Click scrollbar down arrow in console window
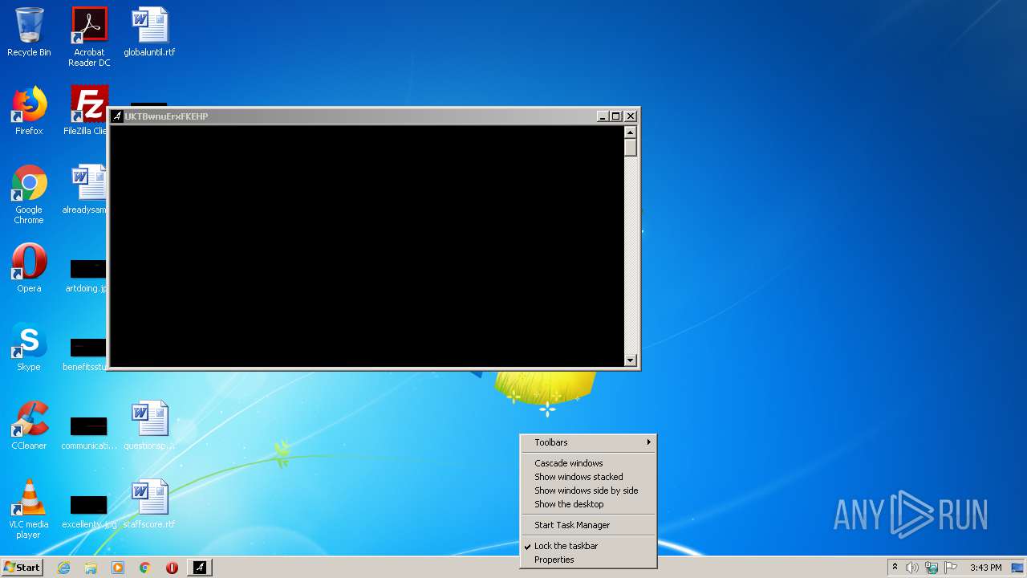 (x=631, y=360)
